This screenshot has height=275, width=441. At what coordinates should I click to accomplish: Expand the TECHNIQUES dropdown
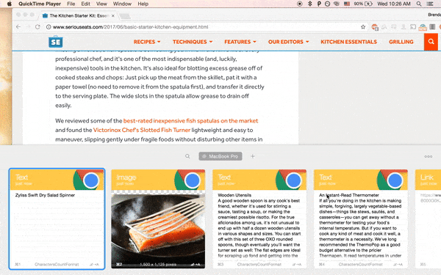[193, 42]
